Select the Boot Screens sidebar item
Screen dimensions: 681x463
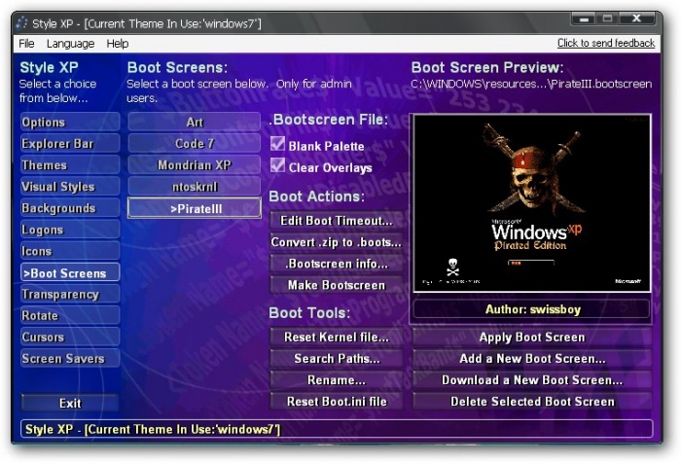pos(70,272)
